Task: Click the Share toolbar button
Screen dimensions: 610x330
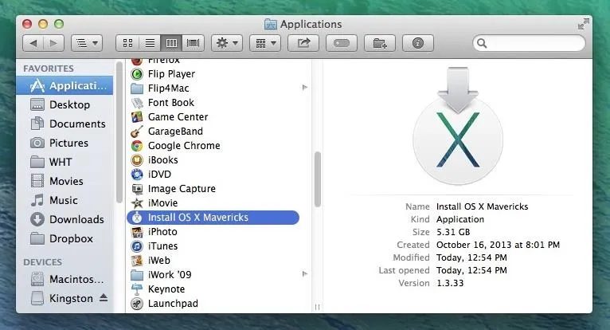Action: coord(303,43)
